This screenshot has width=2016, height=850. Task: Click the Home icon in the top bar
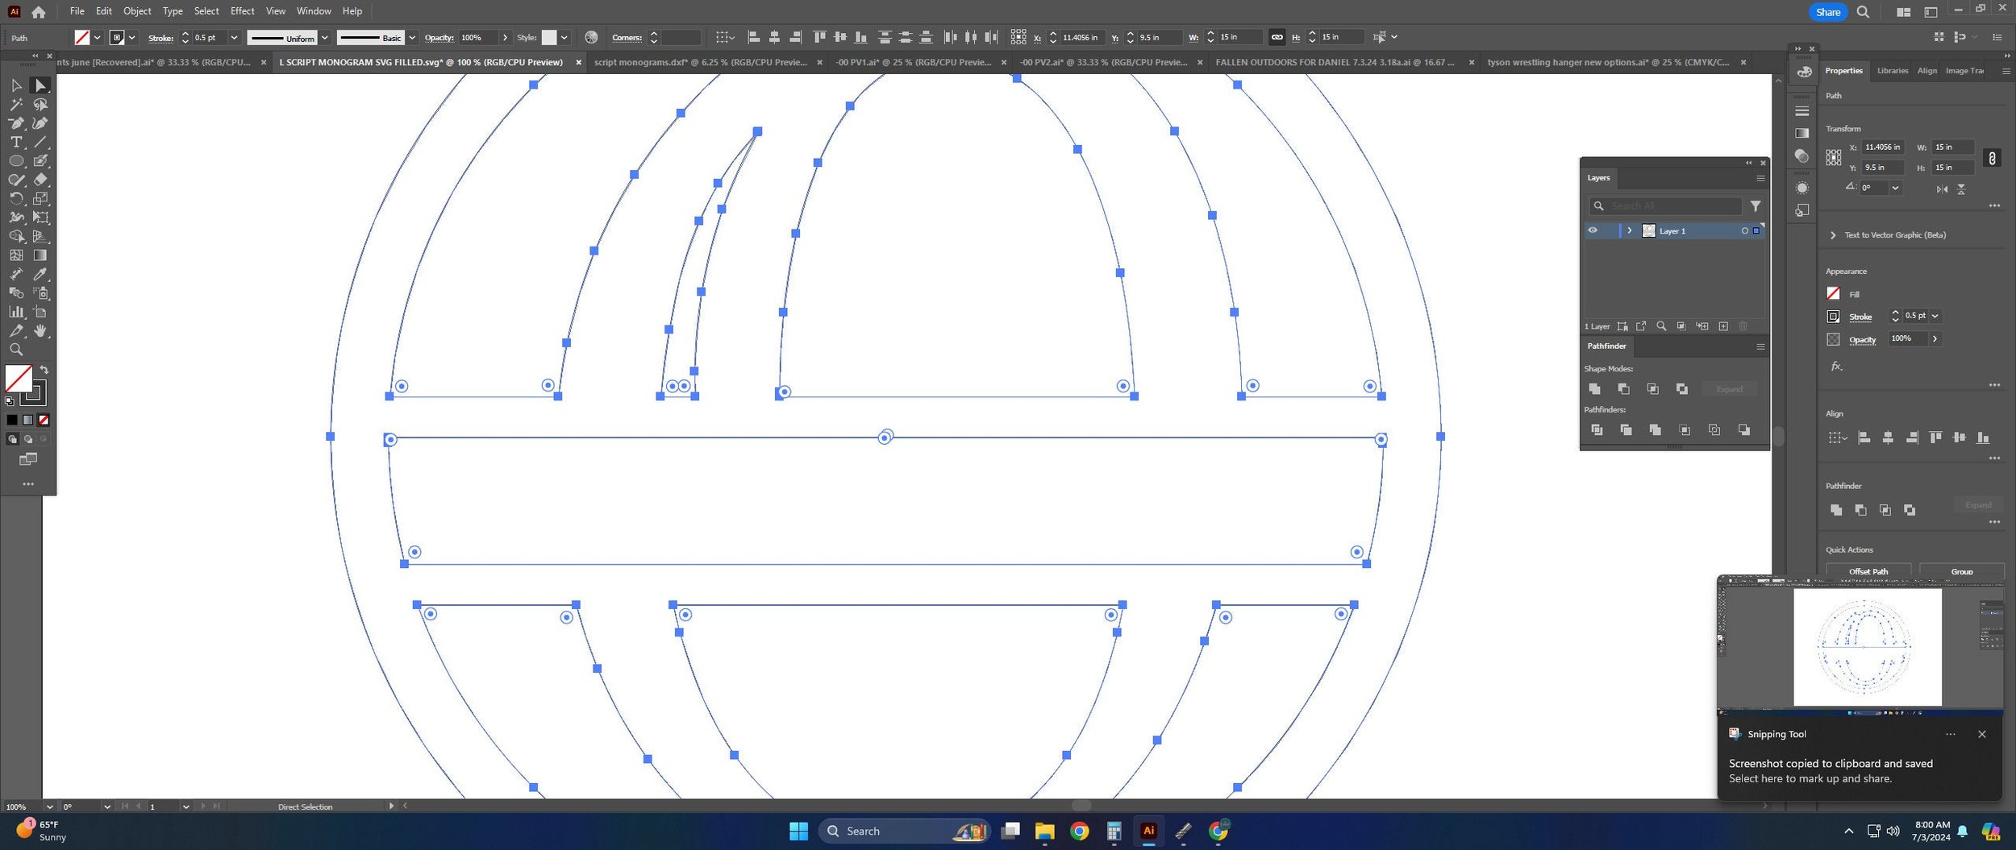(38, 12)
